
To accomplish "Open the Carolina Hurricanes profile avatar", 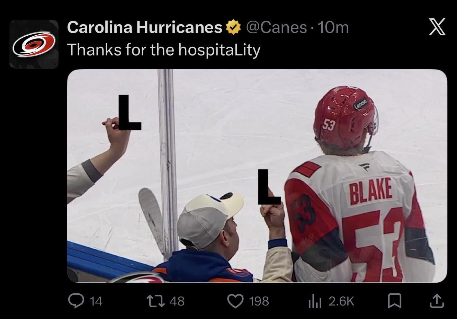I will (34, 44).
